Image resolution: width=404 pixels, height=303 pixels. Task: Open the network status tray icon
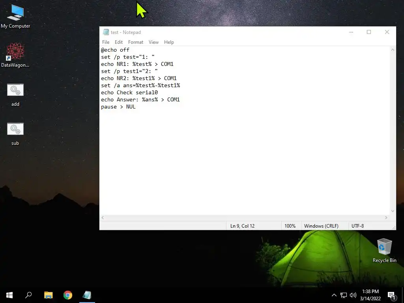click(x=344, y=295)
